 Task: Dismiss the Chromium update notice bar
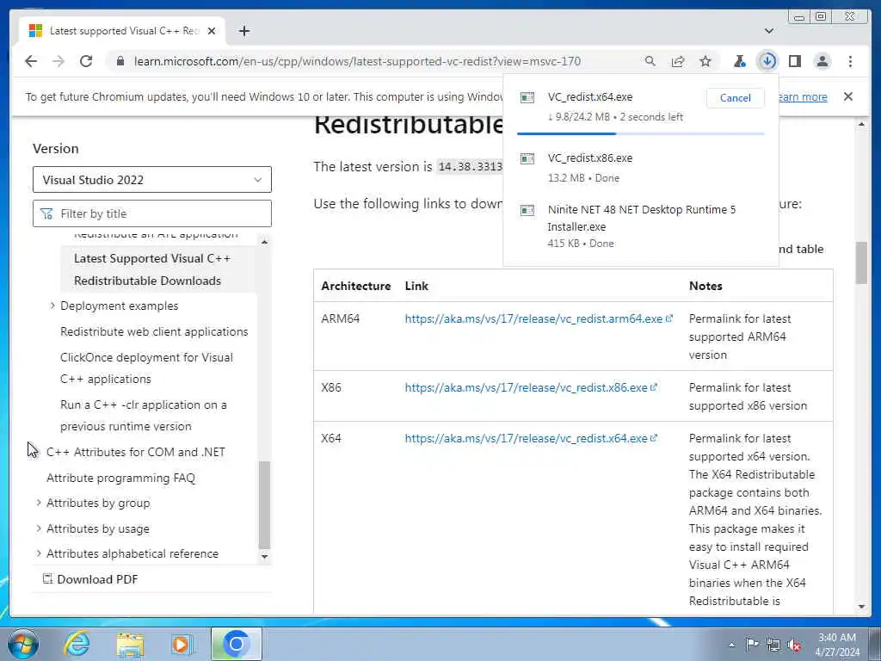848,96
